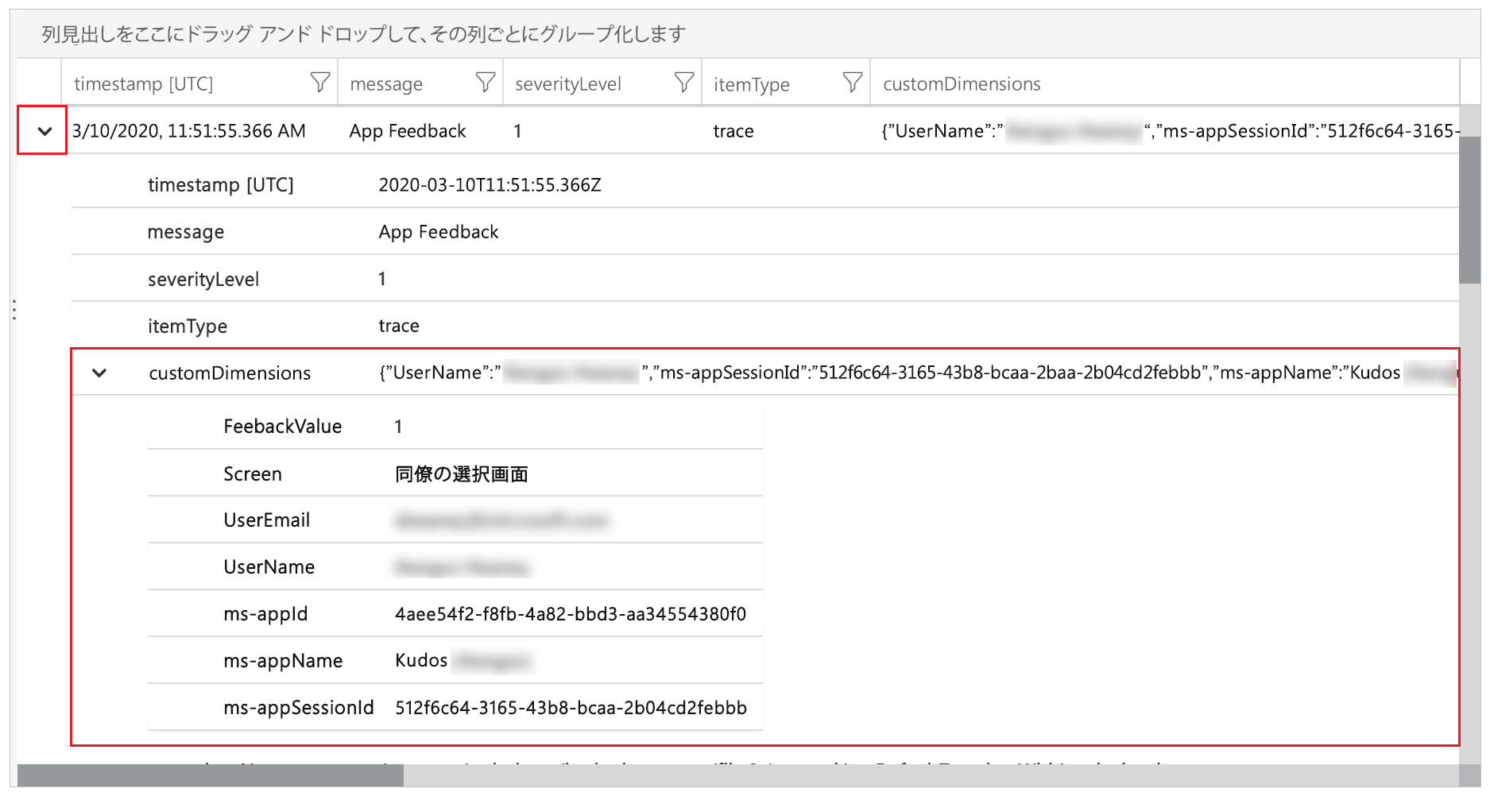This screenshot has width=1494, height=800.
Task: Select the App Feedback cell in top row
Action: pyautogui.click(x=408, y=131)
